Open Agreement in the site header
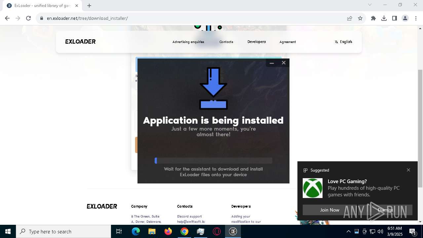Viewport: 423px width, 238px height. (288, 42)
